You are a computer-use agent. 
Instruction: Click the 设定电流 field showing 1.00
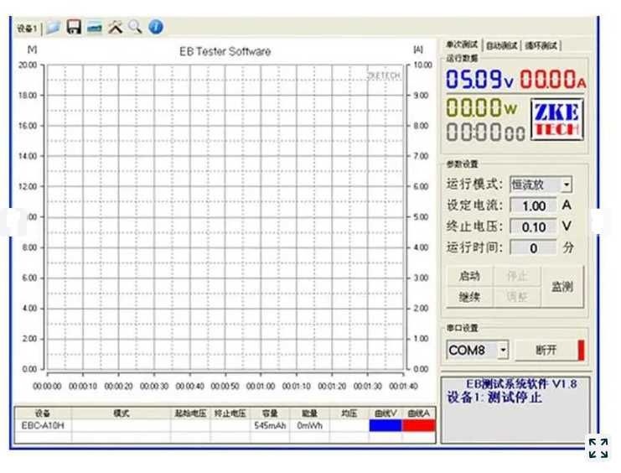click(x=533, y=205)
